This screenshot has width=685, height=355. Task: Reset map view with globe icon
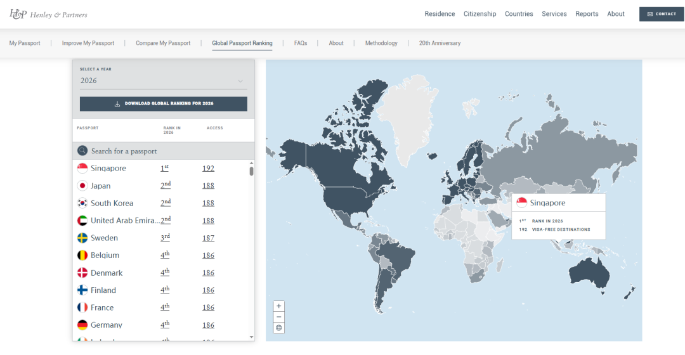click(x=278, y=328)
